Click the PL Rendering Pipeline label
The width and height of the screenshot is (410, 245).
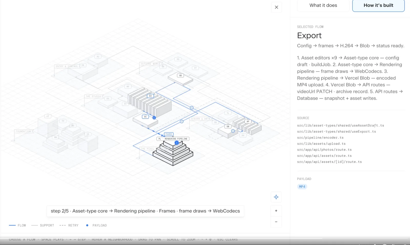coord(173,139)
